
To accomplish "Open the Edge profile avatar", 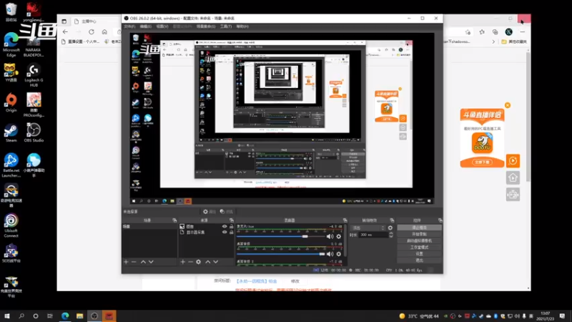I will 508,31.
